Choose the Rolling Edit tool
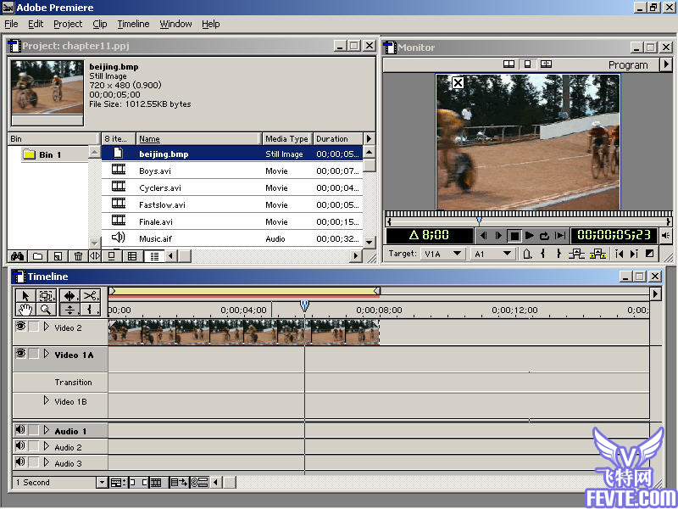678x509 pixels. pos(69,296)
